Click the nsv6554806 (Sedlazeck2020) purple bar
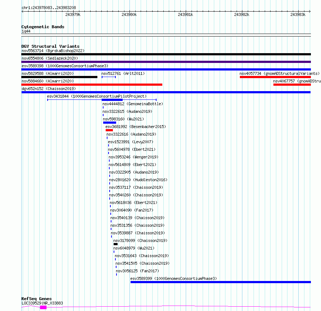321x311 pixels. point(166,62)
